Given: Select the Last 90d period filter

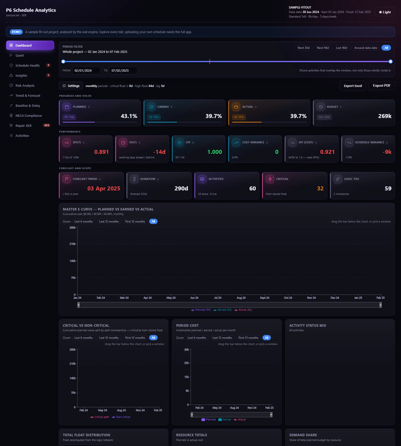Looking at the screenshot, I should coord(341,48).
